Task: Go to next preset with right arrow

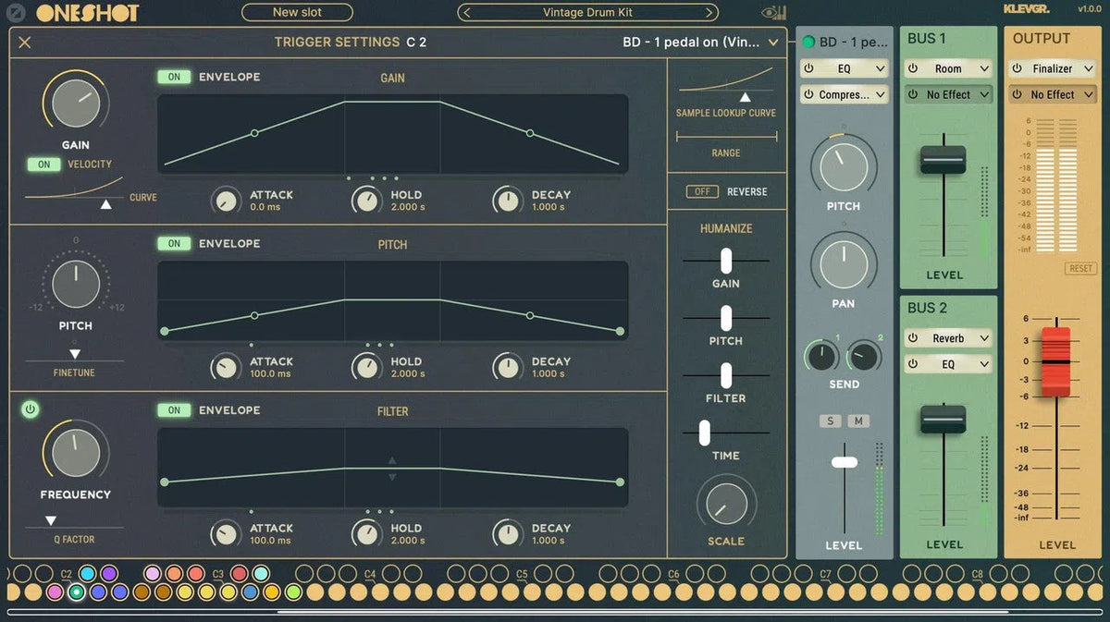Action: point(709,12)
